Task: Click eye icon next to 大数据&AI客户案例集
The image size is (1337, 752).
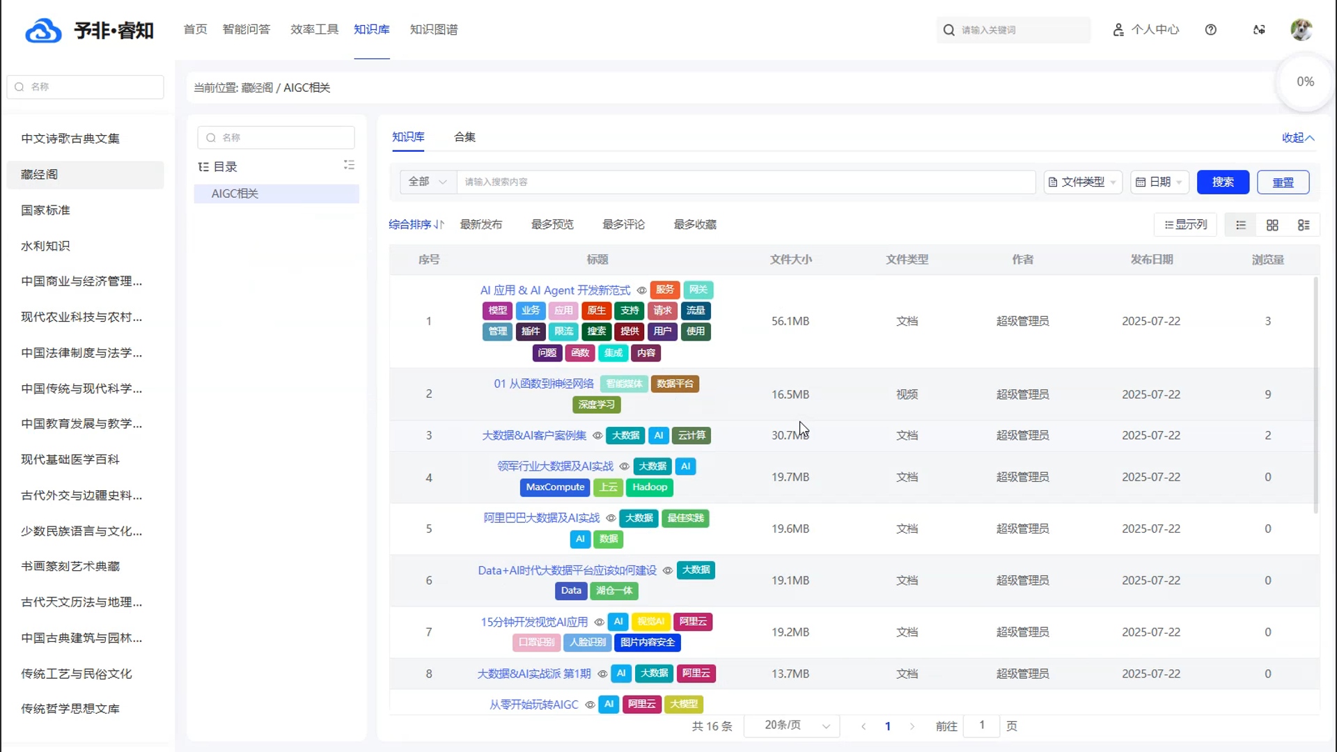Action: pyautogui.click(x=597, y=436)
